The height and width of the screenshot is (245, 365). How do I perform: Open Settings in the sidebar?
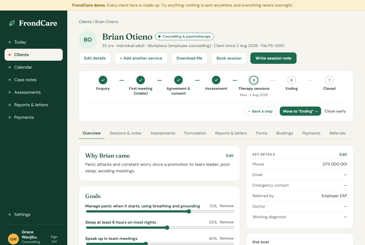click(34, 215)
